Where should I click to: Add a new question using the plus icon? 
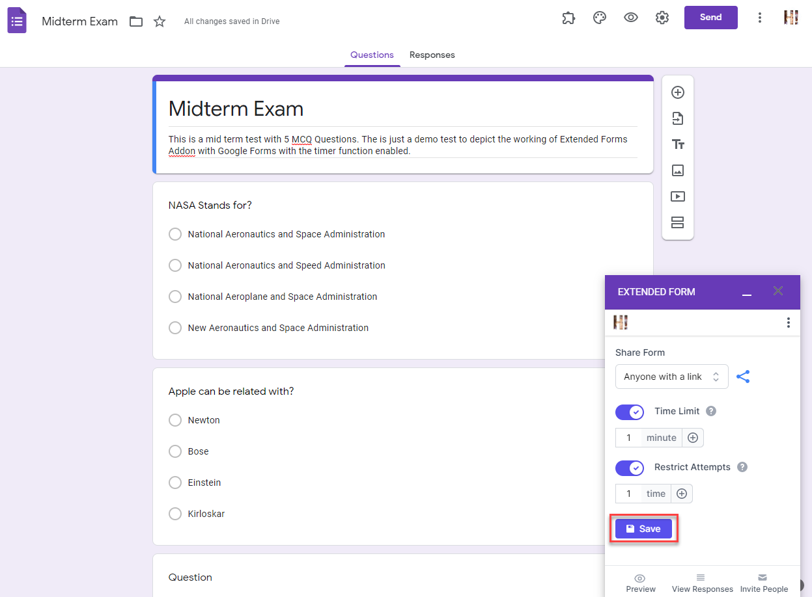click(678, 92)
